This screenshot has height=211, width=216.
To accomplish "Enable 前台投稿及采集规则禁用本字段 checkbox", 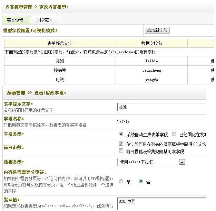I will [121, 151].
